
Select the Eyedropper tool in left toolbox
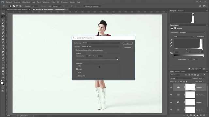[3, 29]
